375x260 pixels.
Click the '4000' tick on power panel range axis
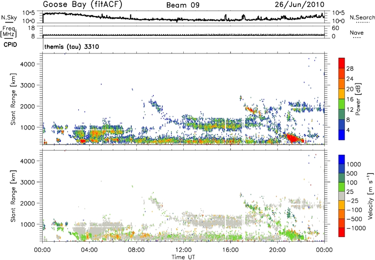coord(28,64)
